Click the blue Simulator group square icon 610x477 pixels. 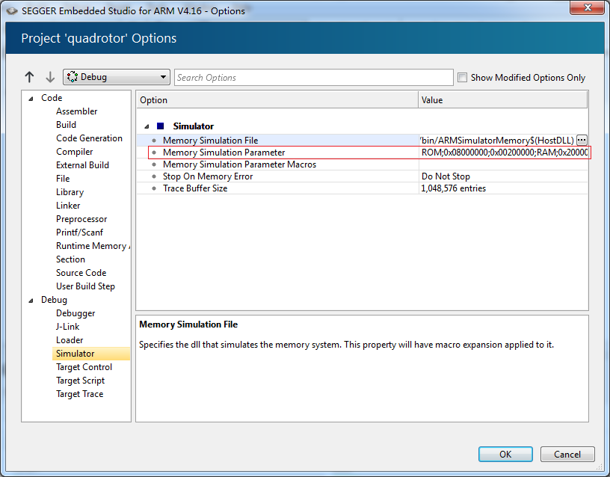point(160,126)
